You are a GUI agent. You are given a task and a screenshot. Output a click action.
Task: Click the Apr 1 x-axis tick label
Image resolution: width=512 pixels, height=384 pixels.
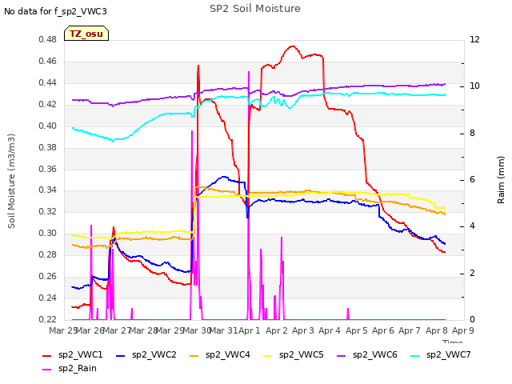tap(250, 330)
